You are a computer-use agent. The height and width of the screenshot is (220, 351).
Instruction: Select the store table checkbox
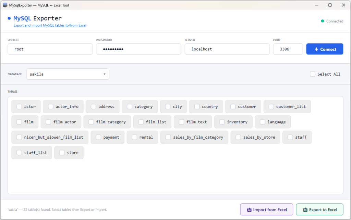coord(62,153)
